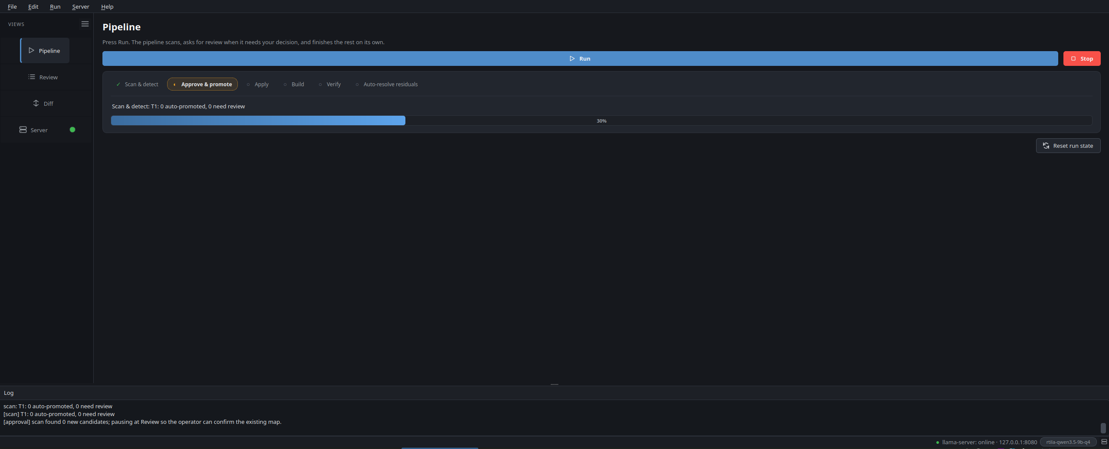This screenshot has width=1109, height=449.
Task: Select the Auto-resolve residuals stage
Action: pyautogui.click(x=387, y=84)
